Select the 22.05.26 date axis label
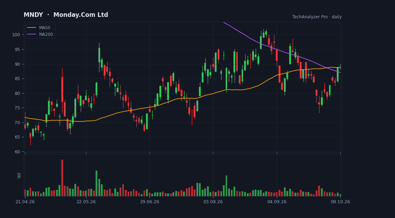The height and width of the screenshot is (218, 395). tap(86, 202)
